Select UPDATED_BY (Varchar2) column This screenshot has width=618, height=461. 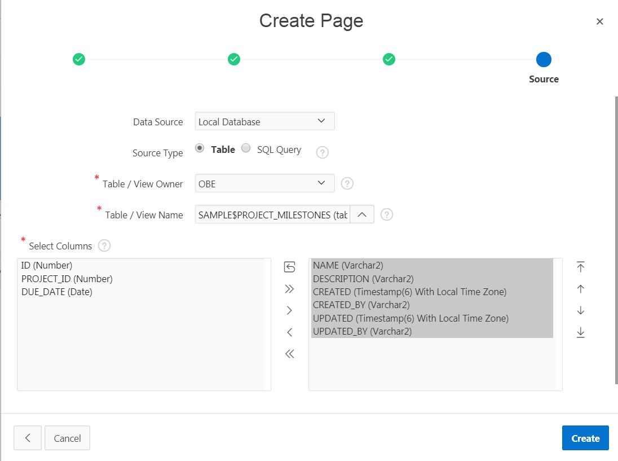(x=432, y=331)
